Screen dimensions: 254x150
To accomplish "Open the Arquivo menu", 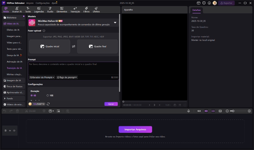I will [x=30, y=3].
